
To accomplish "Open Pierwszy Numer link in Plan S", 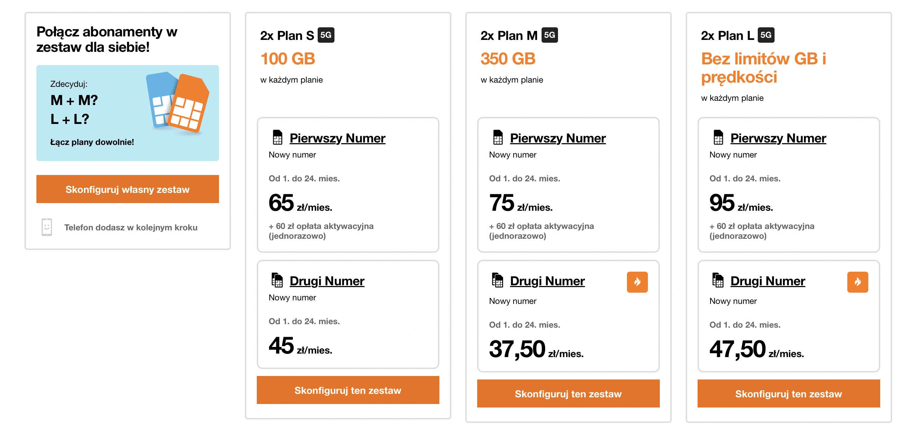I will (337, 138).
